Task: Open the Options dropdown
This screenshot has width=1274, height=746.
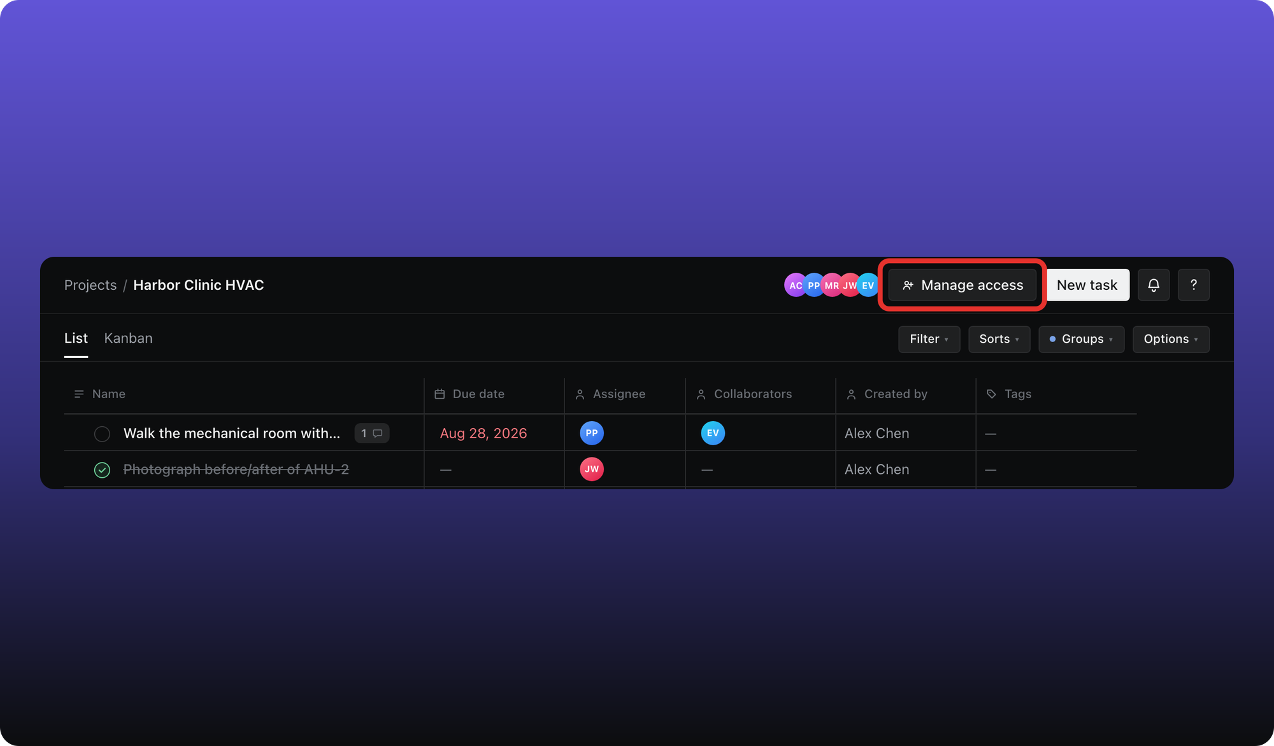Action: [1171, 339]
